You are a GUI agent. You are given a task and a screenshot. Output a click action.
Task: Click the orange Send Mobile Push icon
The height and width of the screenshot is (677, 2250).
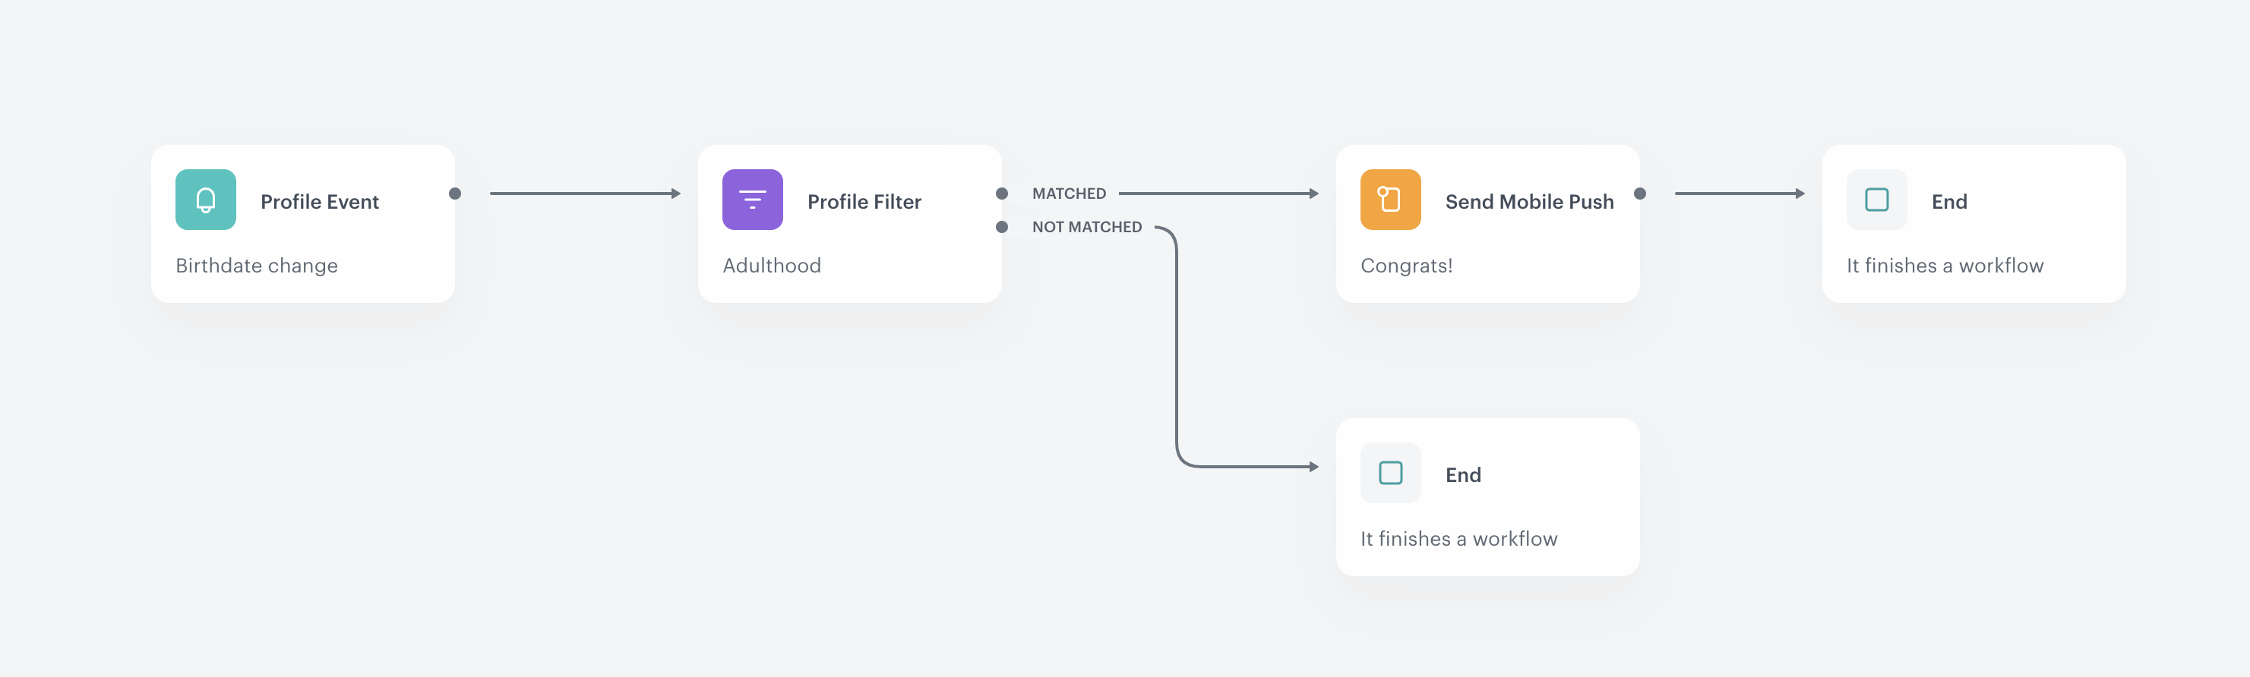coord(1389,200)
